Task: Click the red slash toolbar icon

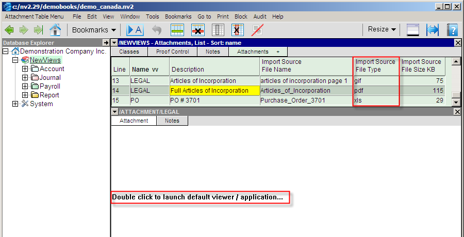Action: (258, 30)
